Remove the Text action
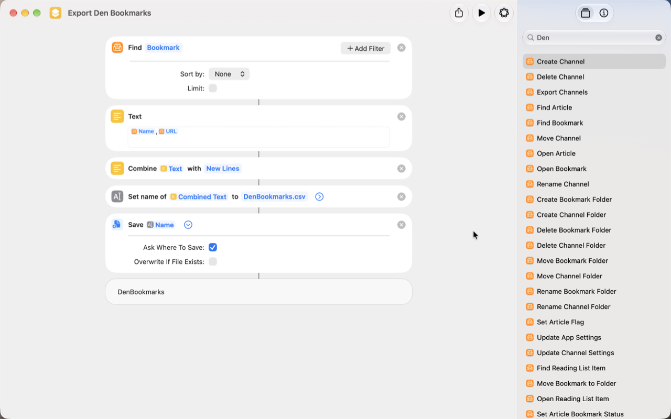This screenshot has width=671, height=419. pyautogui.click(x=402, y=117)
